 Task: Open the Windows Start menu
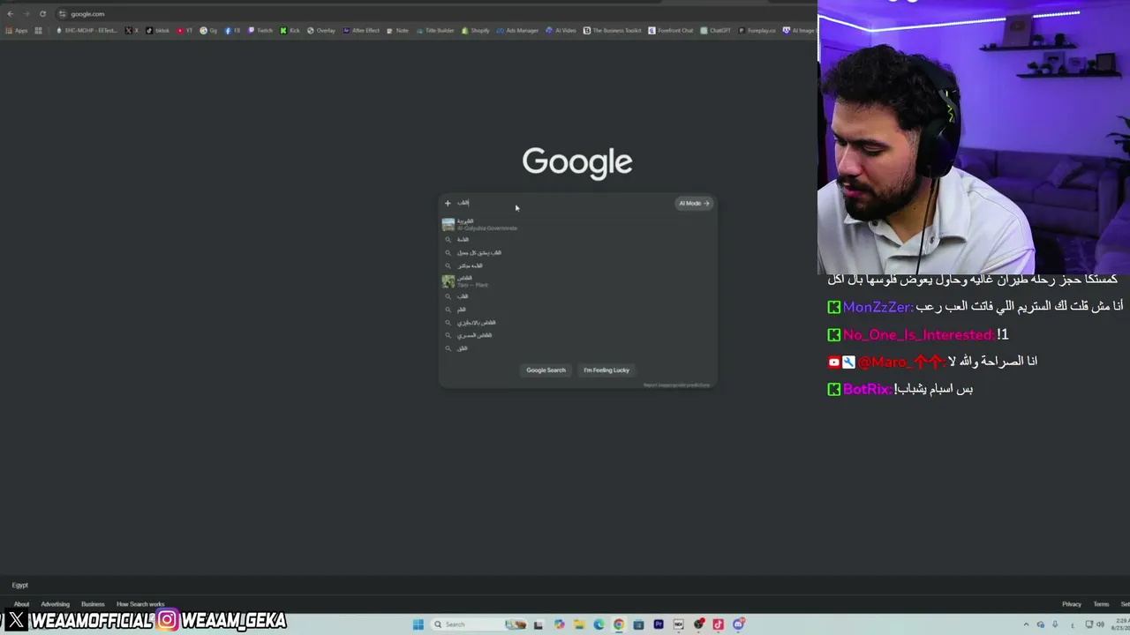tap(418, 624)
